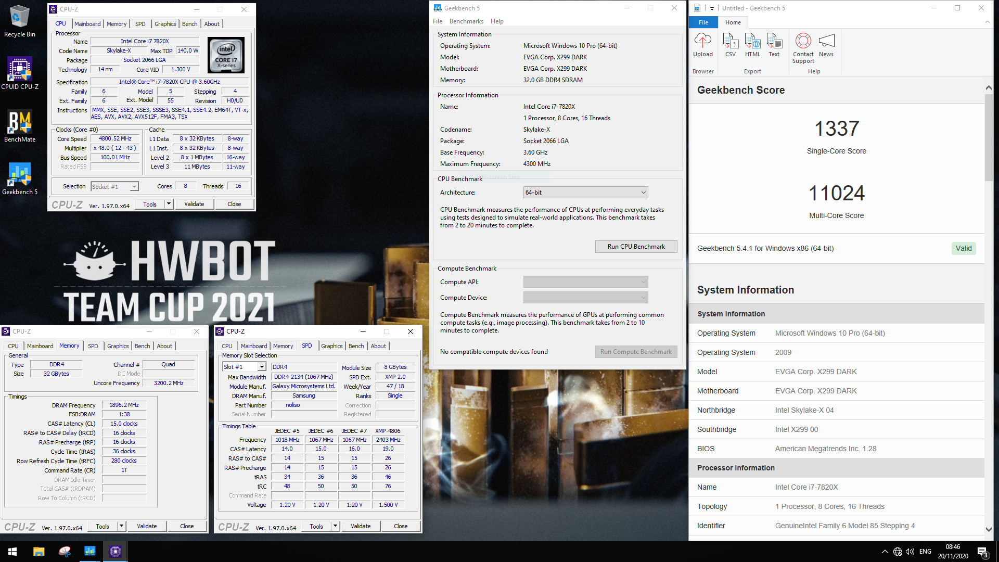
Task: Open News in Geekbench ribbon
Action: click(826, 45)
